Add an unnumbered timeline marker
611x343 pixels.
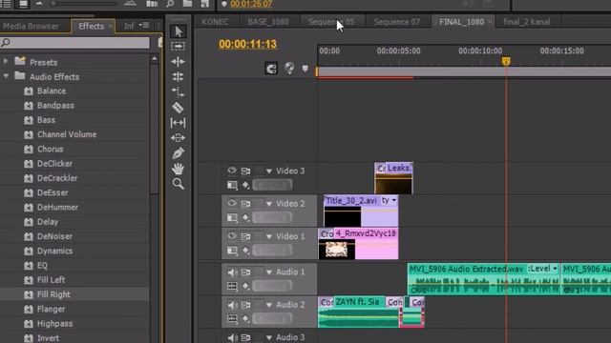click(x=305, y=69)
